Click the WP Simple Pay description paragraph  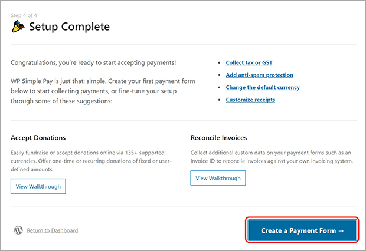[103, 91]
